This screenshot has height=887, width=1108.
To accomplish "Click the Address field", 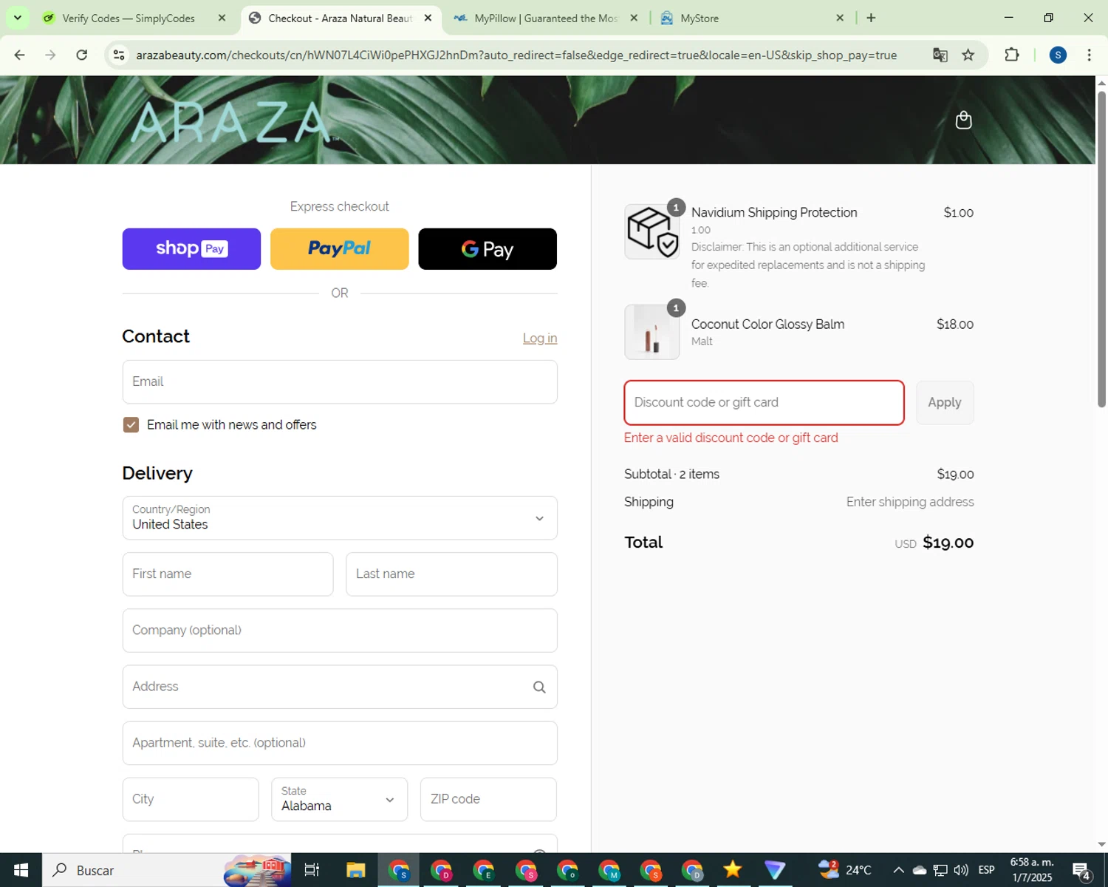I will 340,687.
